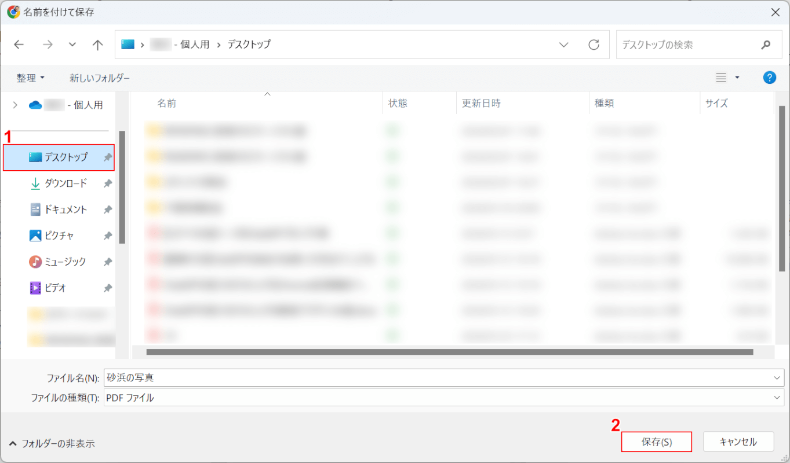This screenshot has width=790, height=463.
Task: Click the pin icon beside ピクチャ
Action: point(107,236)
